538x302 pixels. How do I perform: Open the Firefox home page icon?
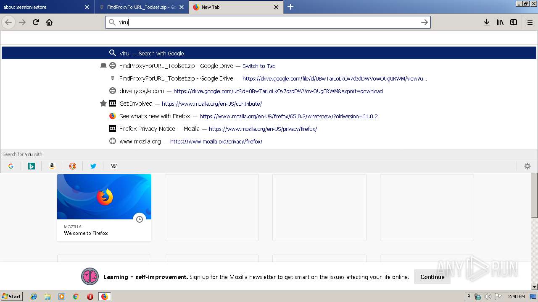(x=49, y=22)
